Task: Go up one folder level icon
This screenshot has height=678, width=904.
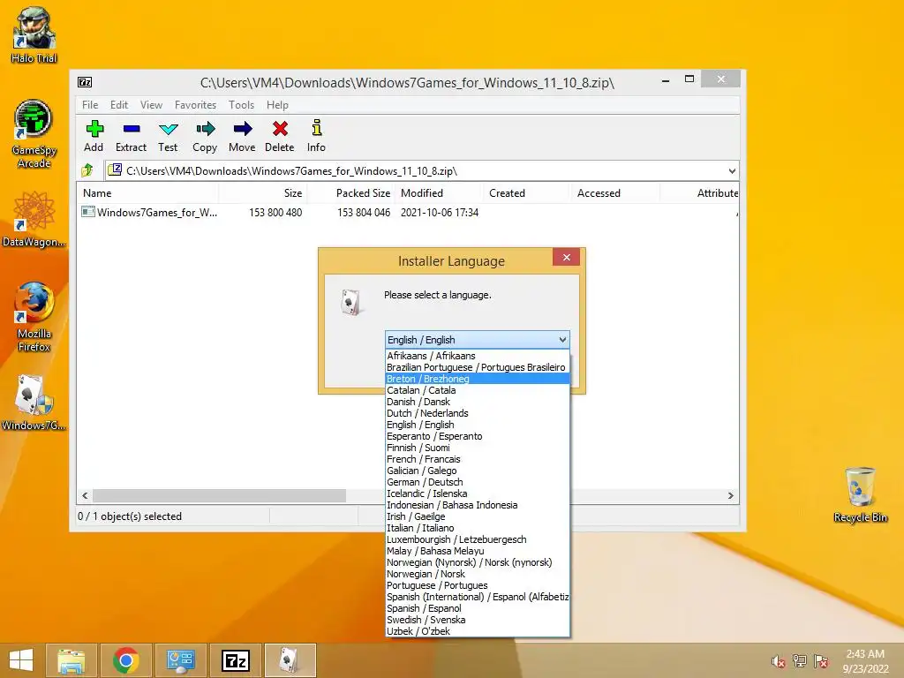Action: pos(87,170)
